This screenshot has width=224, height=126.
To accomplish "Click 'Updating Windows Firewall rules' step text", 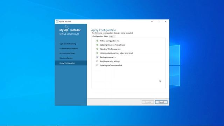I will 112,45.
